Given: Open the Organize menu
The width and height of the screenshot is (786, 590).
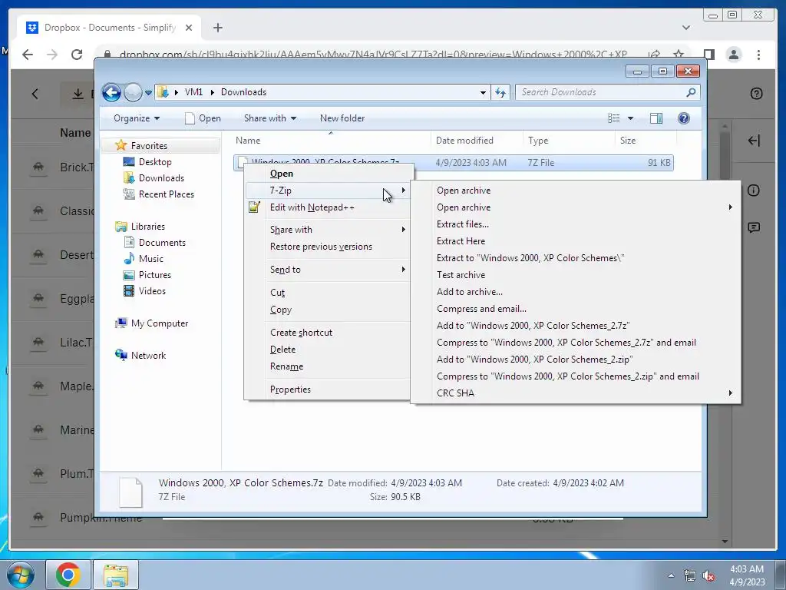Looking at the screenshot, I should pyautogui.click(x=137, y=118).
